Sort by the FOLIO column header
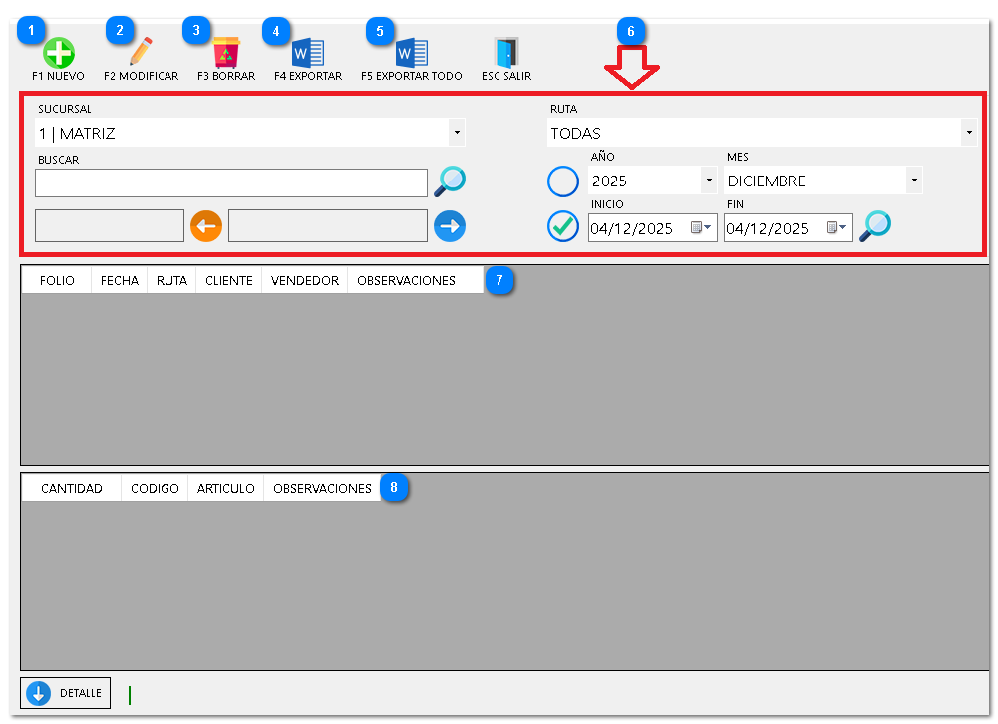Image resolution: width=998 pixels, height=724 pixels. 57,281
